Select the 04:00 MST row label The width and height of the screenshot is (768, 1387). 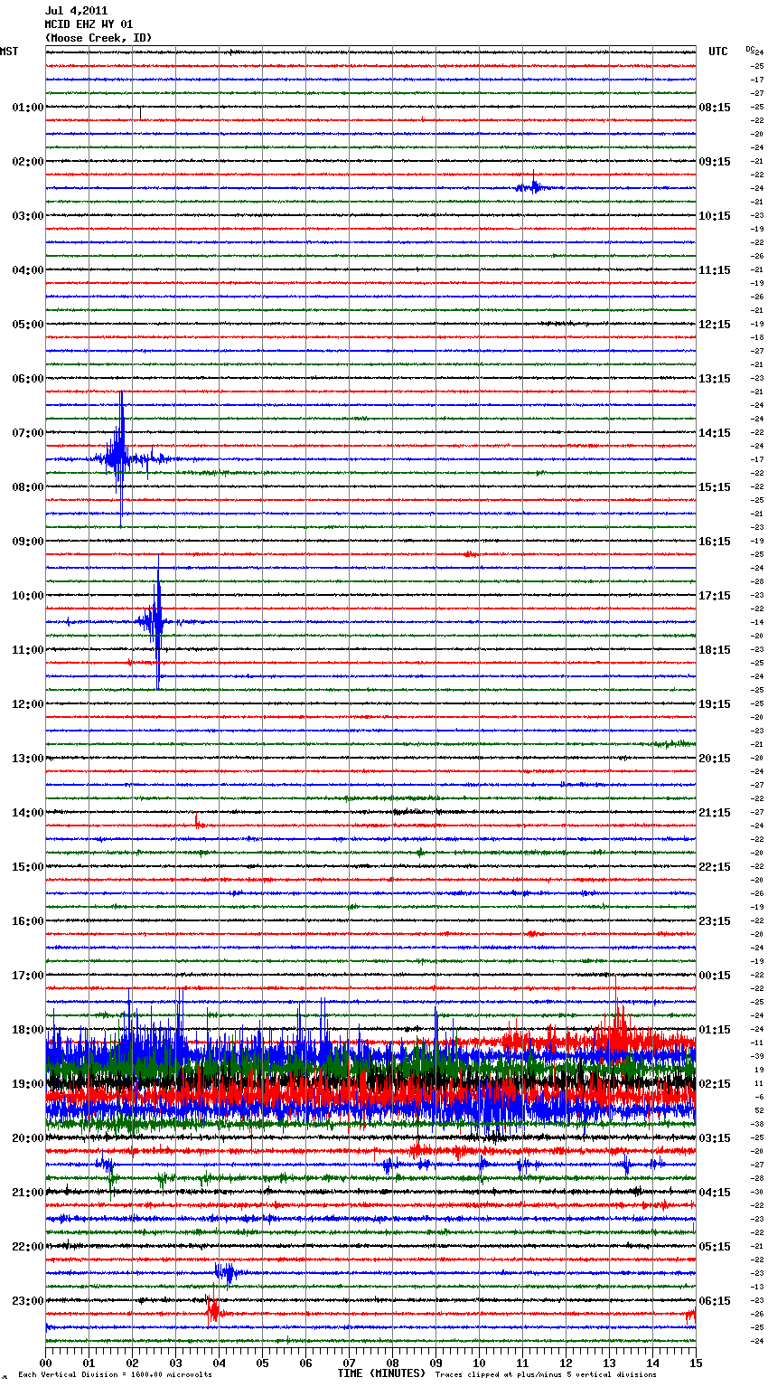click(x=28, y=270)
